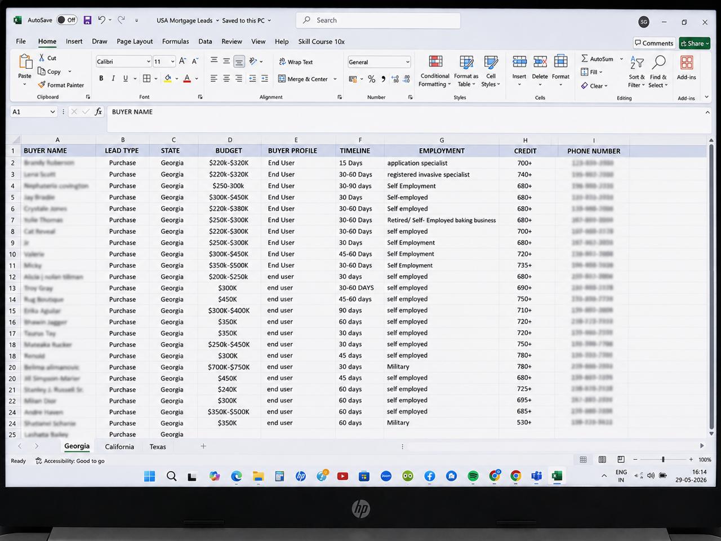
Task: Toggle Align Left for cells
Action: coord(214,78)
